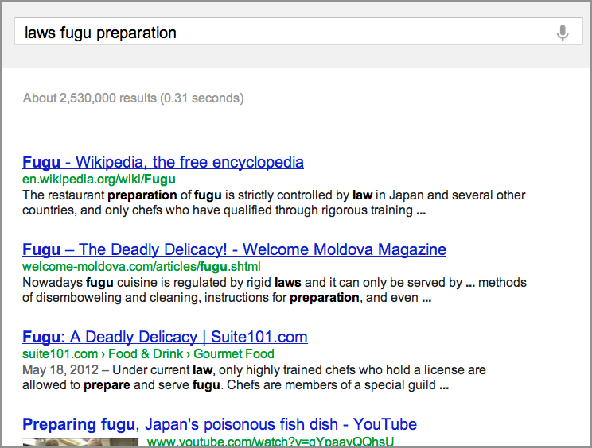Click the www.youtube.com/watch green URL
The width and height of the screenshot is (592, 448).
click(x=271, y=442)
